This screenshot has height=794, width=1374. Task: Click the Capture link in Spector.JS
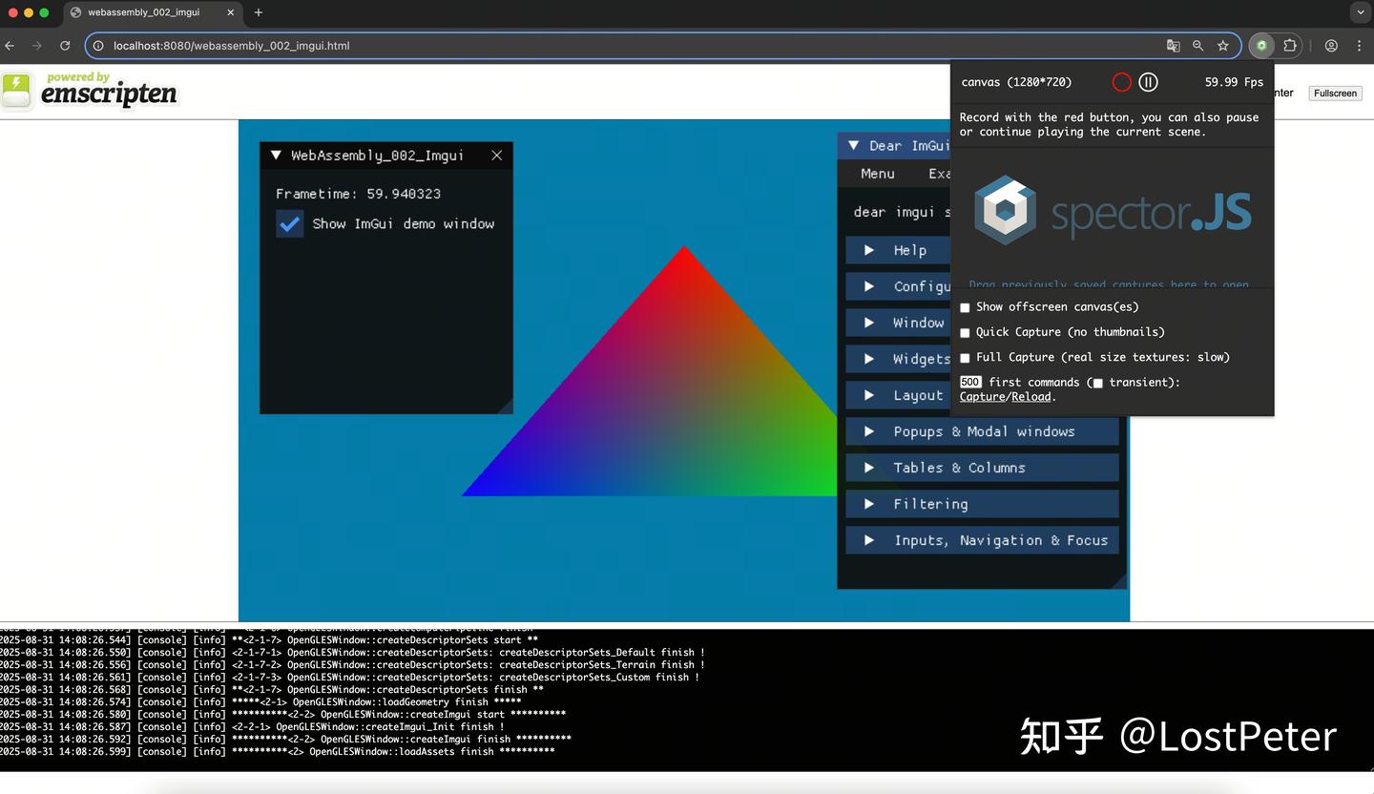(x=982, y=396)
